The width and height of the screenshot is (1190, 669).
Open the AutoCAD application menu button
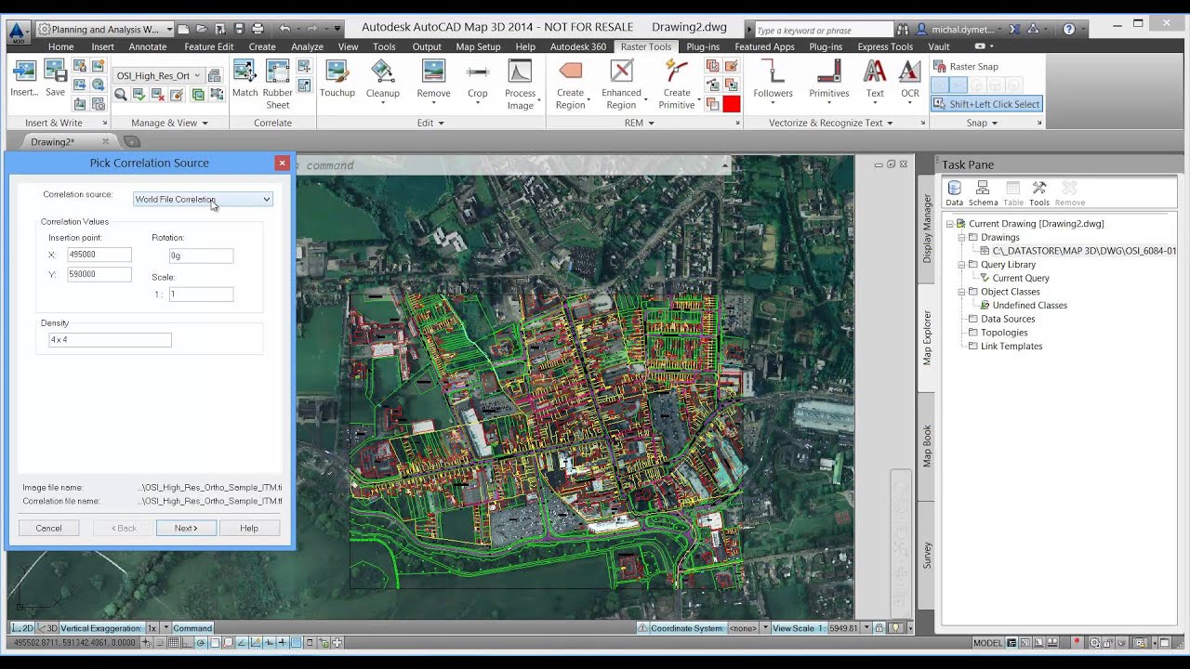tap(17, 31)
